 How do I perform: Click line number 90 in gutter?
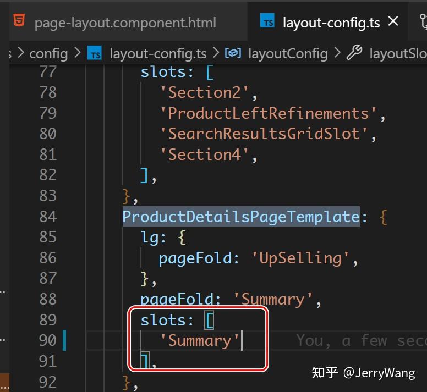pyautogui.click(x=48, y=340)
